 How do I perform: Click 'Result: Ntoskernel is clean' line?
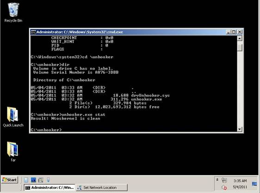click(x=66, y=118)
